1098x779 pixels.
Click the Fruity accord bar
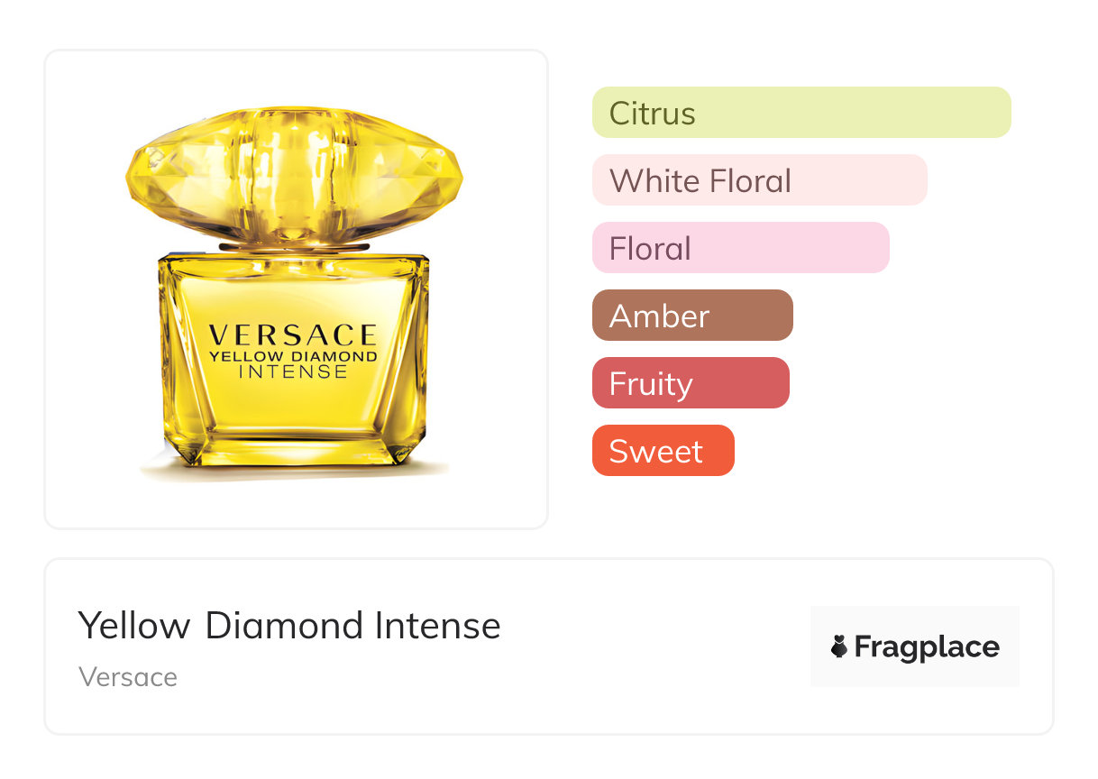click(690, 383)
